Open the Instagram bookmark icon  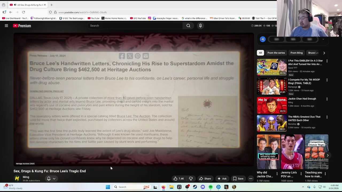[x=149, y=18]
